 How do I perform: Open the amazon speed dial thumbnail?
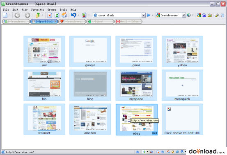tap(90, 118)
